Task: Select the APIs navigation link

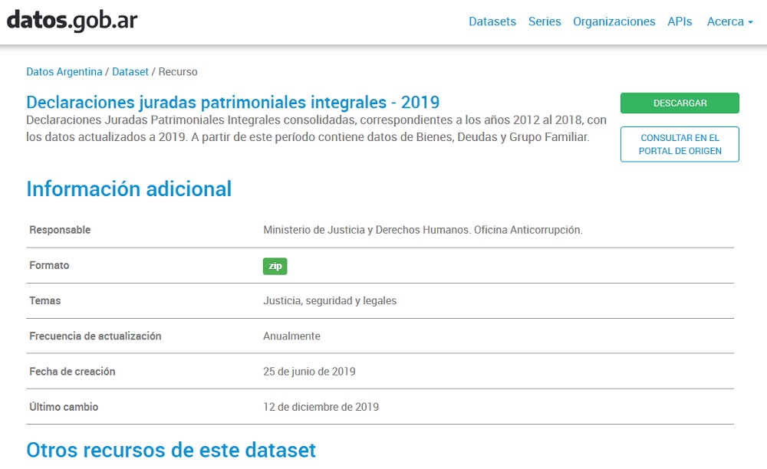Action: [x=680, y=21]
